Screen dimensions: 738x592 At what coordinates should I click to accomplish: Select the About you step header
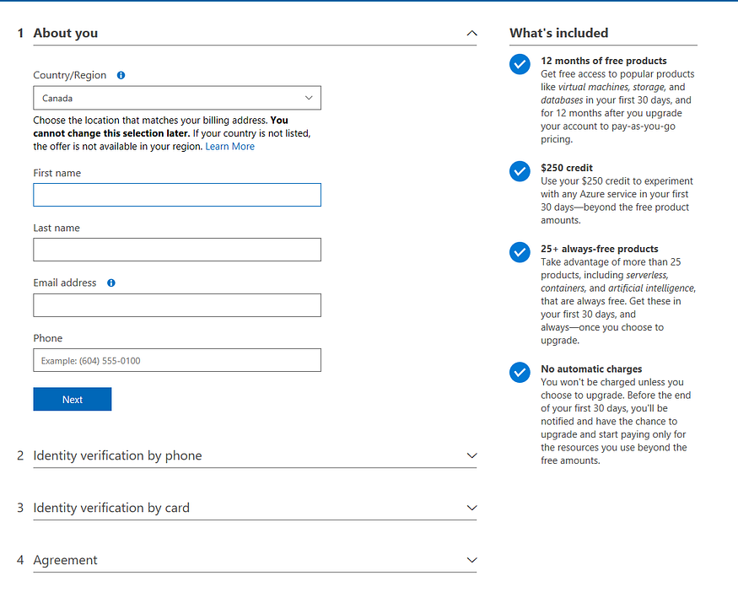click(65, 33)
